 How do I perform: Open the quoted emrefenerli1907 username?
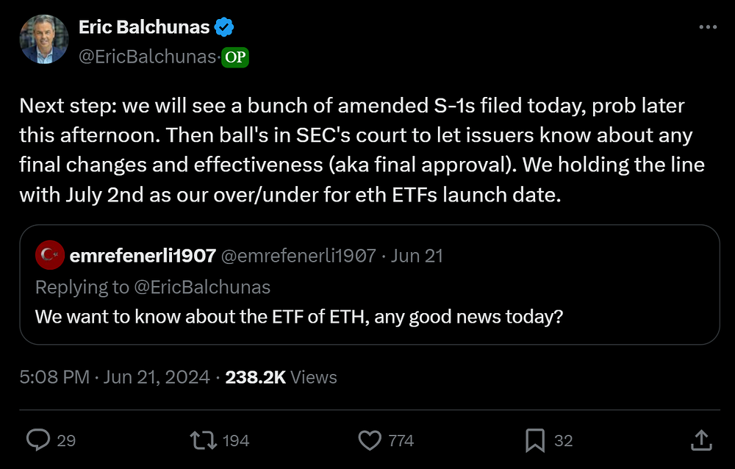(143, 256)
